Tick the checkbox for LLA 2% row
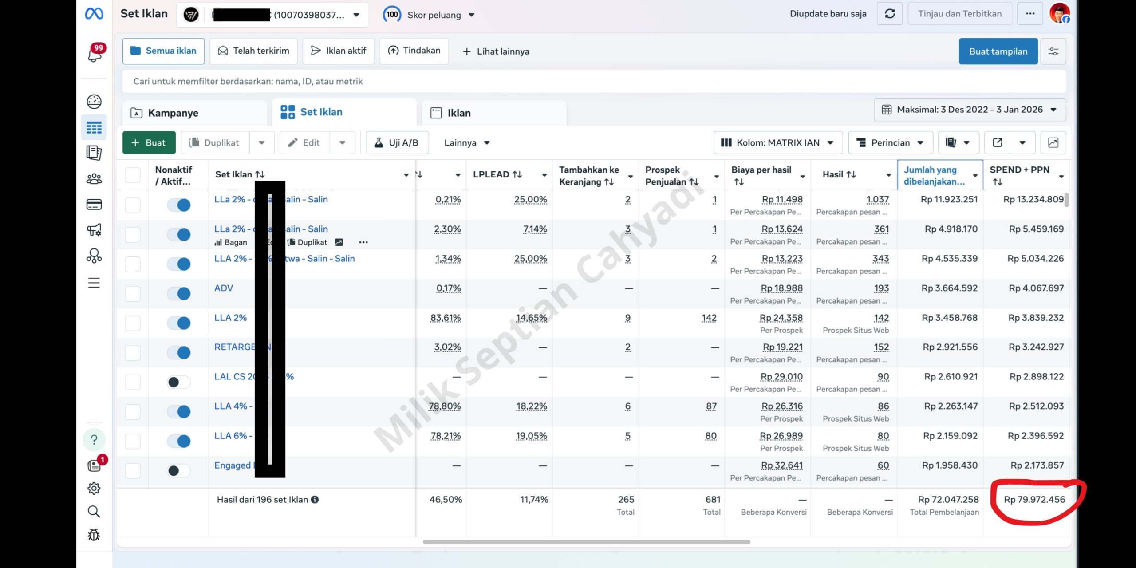 [133, 323]
